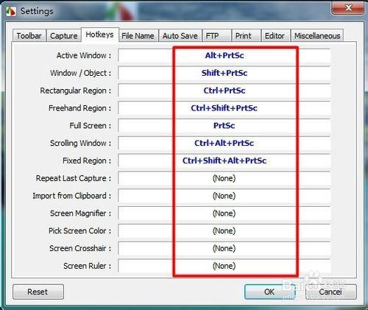Go to the Auto Save tab

(x=180, y=36)
